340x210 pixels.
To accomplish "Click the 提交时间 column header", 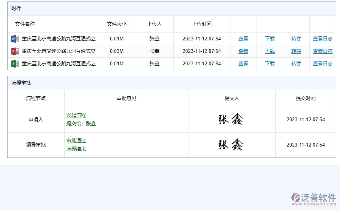I will click(x=306, y=98).
